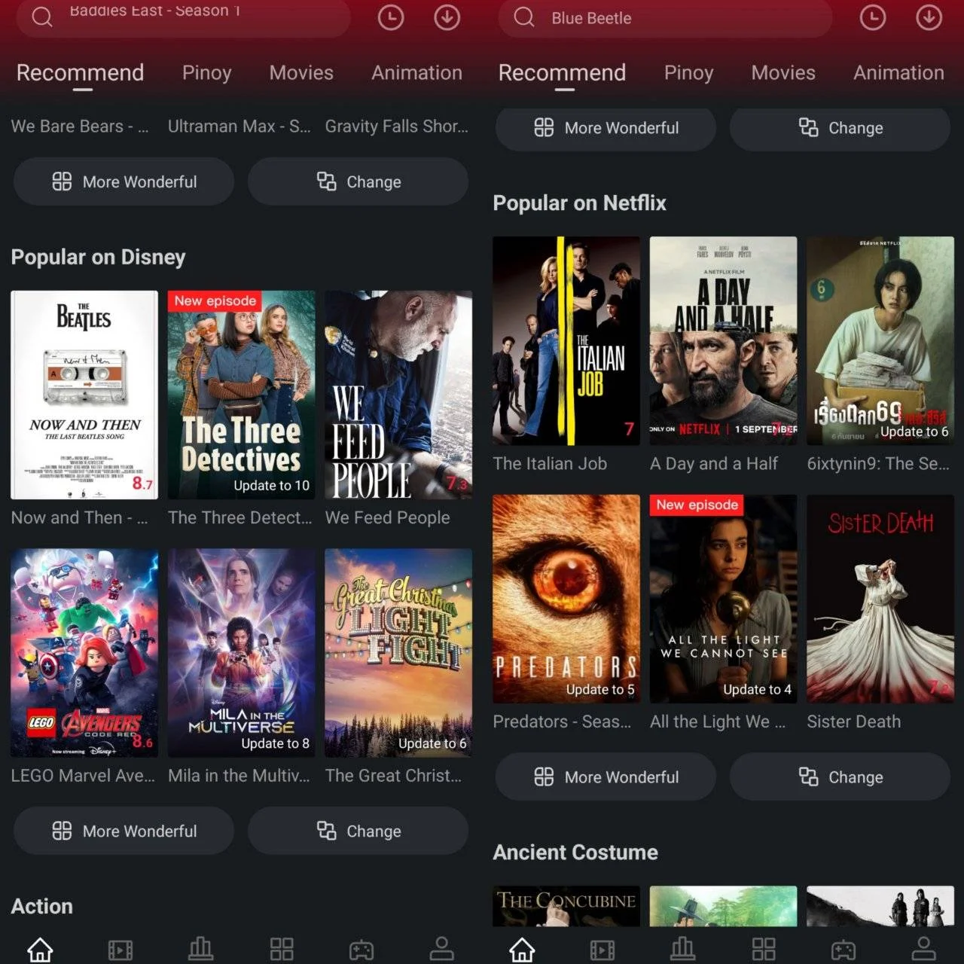Select the Recommend tab on the Blue Beetle screen

pyautogui.click(x=562, y=73)
